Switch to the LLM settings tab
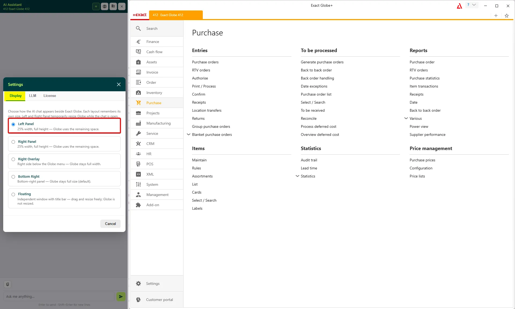The height and width of the screenshot is (309, 515). coord(32,96)
